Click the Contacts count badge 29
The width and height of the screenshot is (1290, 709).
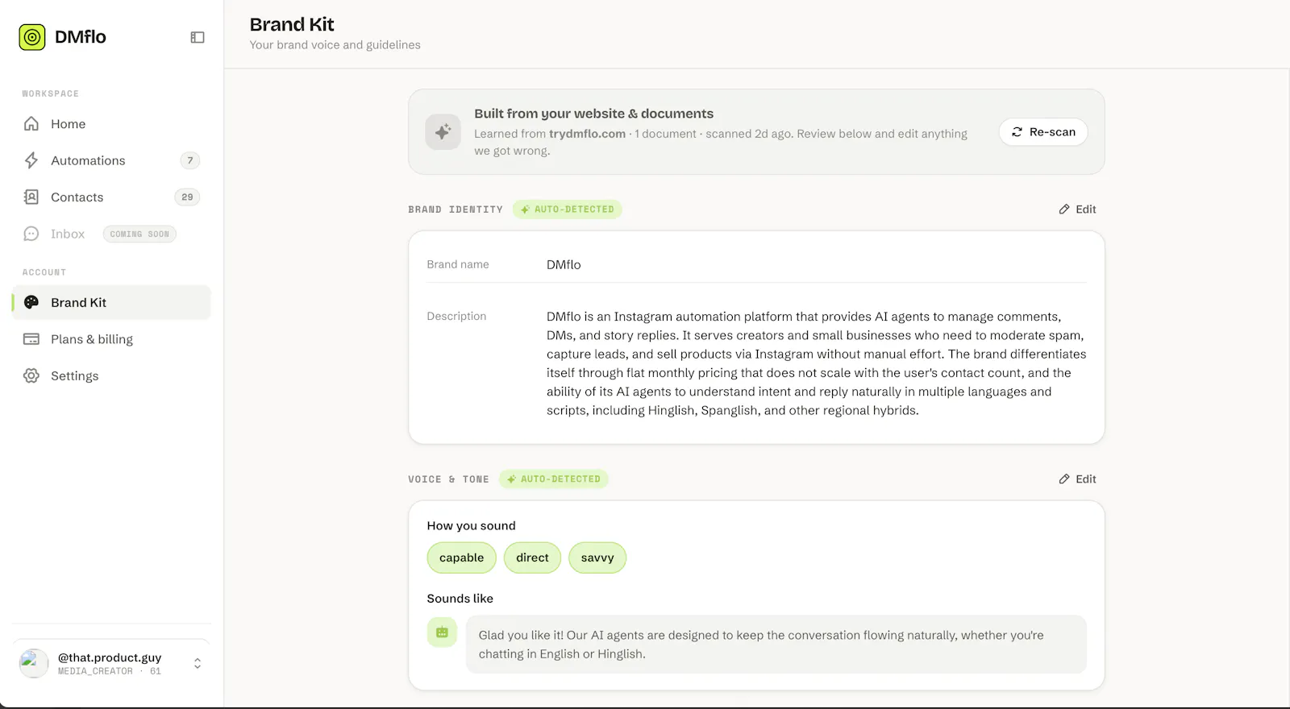click(187, 197)
